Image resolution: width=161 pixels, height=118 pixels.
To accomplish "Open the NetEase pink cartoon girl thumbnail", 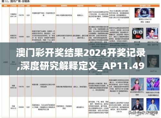I will 137,84.
